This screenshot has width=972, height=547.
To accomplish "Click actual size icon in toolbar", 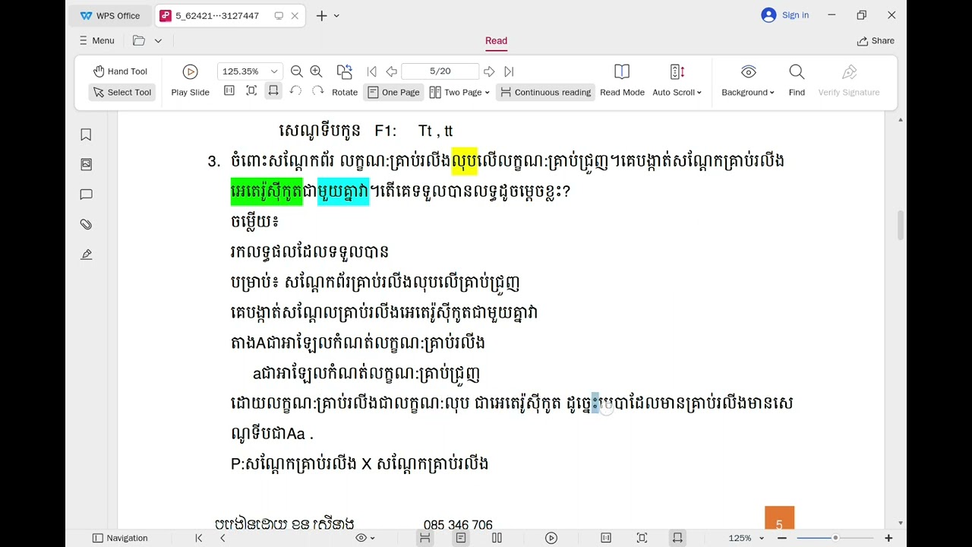I will (x=229, y=91).
